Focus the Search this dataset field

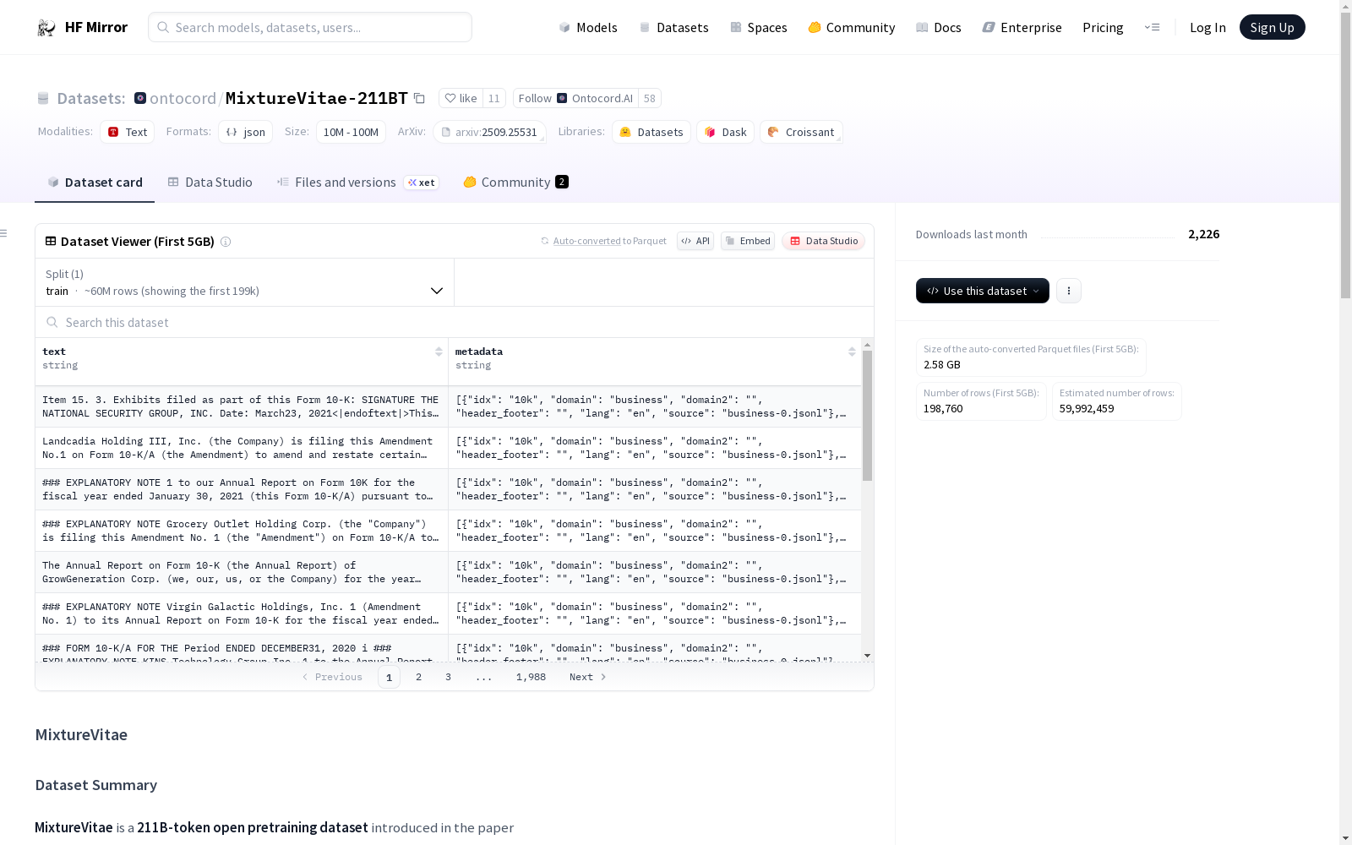coord(455,323)
